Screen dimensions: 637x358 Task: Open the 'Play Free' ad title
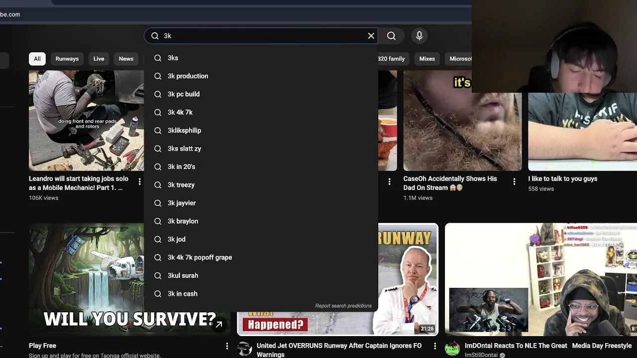[42, 346]
